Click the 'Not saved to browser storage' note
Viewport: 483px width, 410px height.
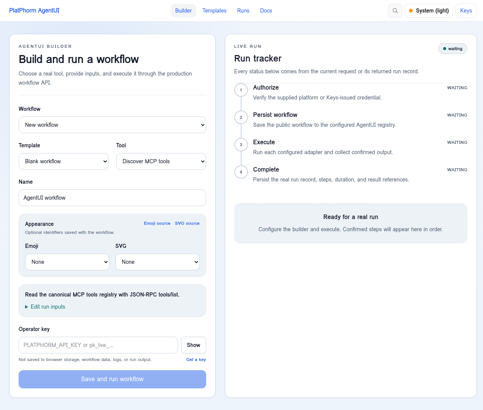(x=85, y=360)
